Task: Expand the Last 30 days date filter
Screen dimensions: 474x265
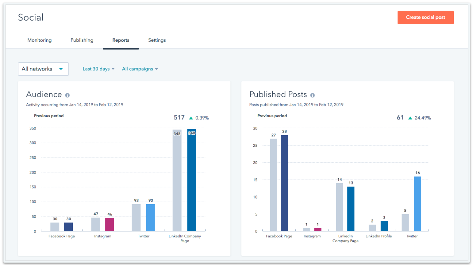Action: pos(98,69)
